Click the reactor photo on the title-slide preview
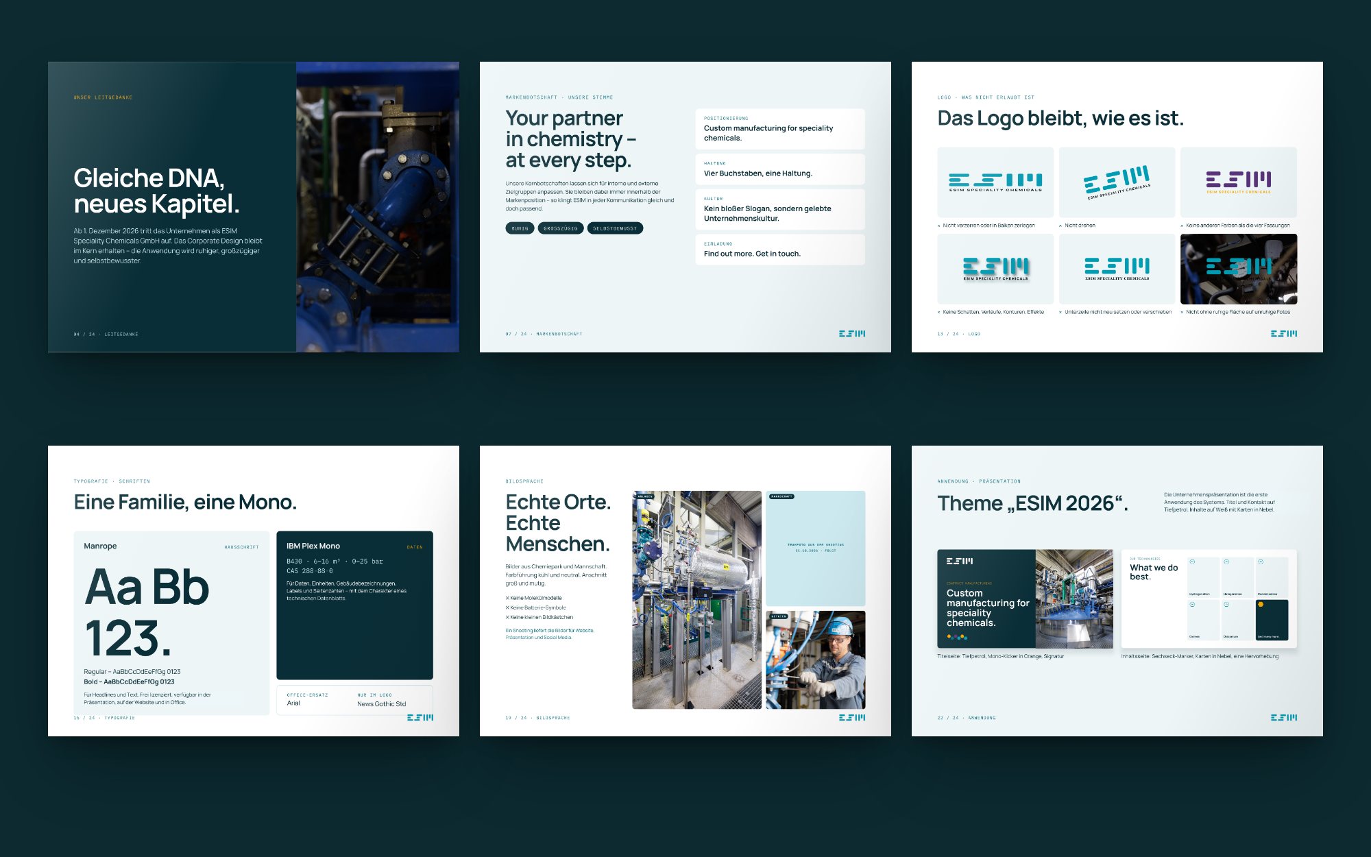 tap(1074, 599)
